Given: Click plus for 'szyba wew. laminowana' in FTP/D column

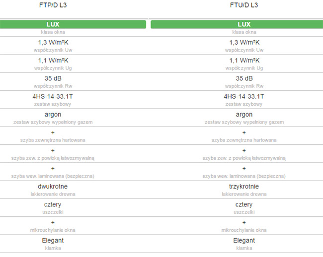Looking at the screenshot, I should click(53, 169).
